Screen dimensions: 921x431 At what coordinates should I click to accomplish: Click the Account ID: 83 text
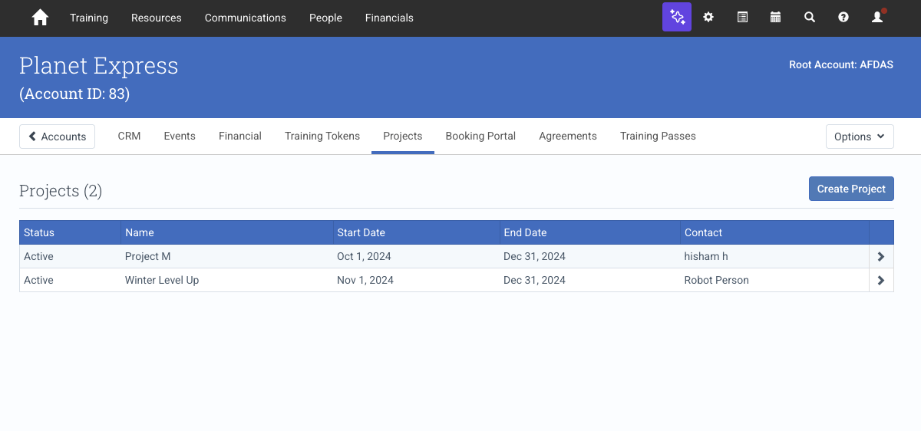74,94
